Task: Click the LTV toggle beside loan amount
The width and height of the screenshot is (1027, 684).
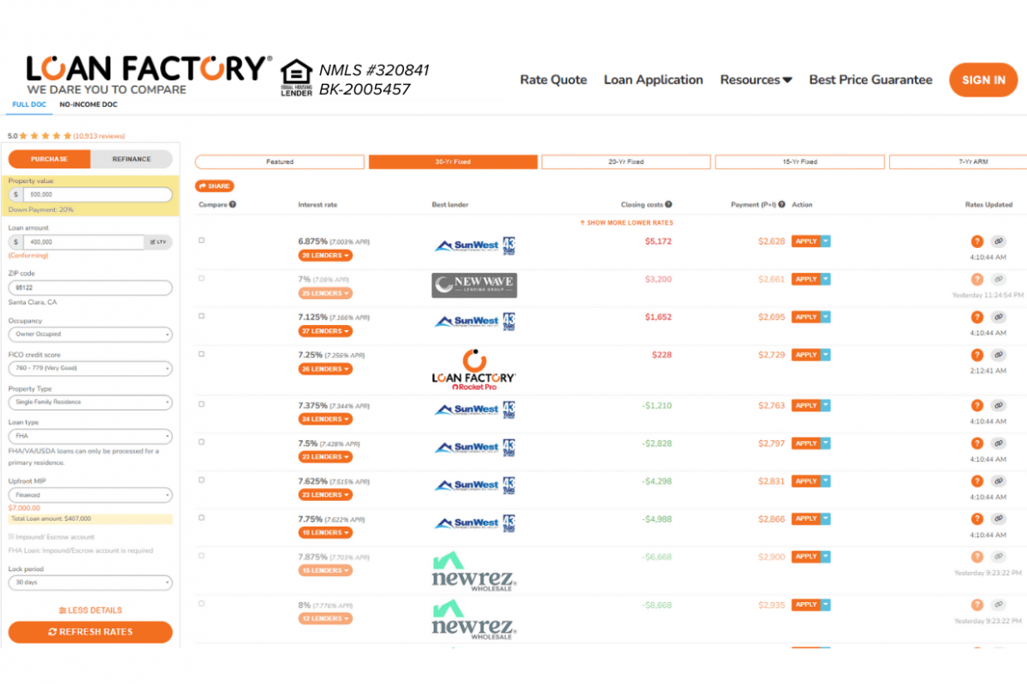Action: 158,242
